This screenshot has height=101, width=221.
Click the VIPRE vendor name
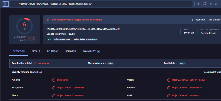(129, 95)
